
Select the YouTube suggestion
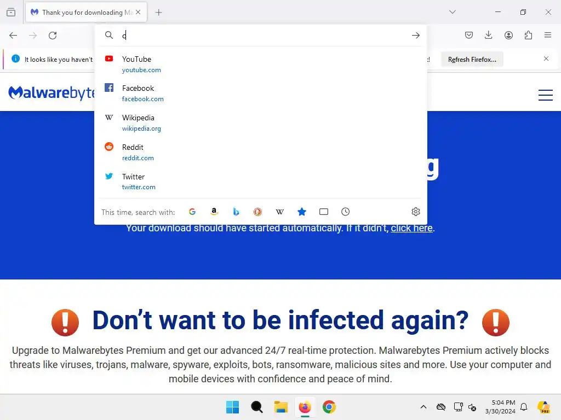[x=260, y=64]
